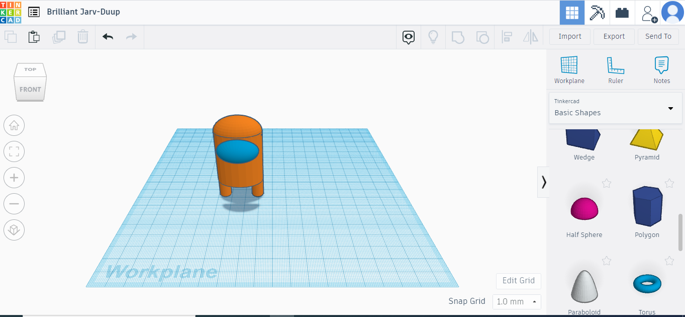Click the light bulb show hidden icon
This screenshot has width=685, height=317.
point(433,37)
